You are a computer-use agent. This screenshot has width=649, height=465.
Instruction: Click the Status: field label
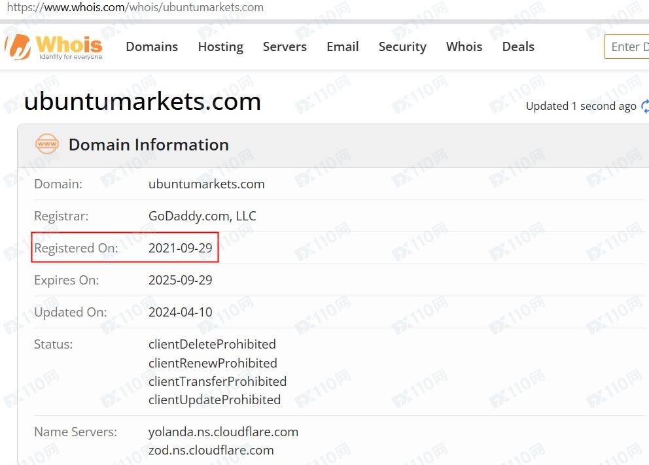54,344
